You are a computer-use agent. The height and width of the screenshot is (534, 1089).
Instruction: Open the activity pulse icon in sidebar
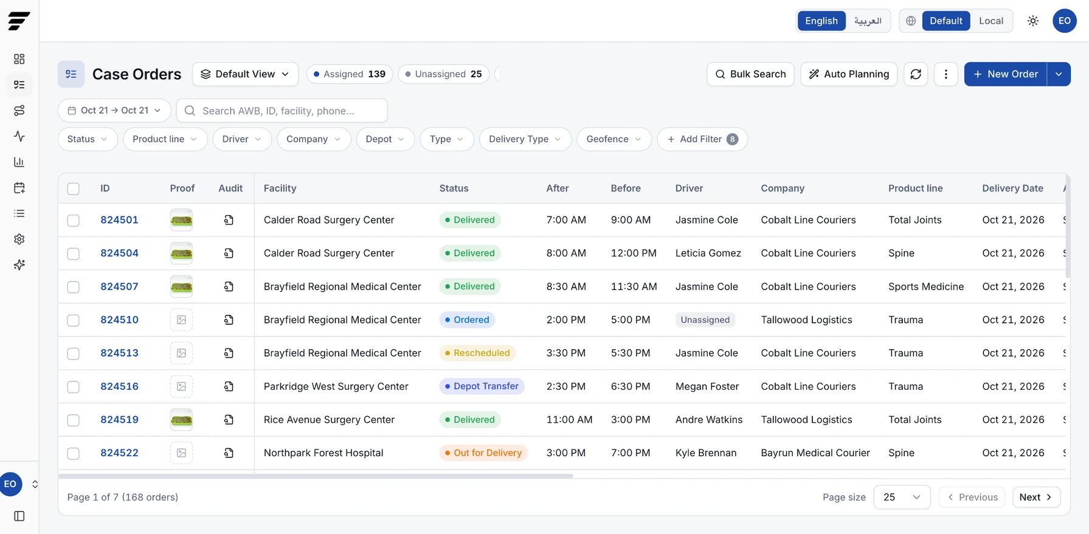click(x=19, y=136)
